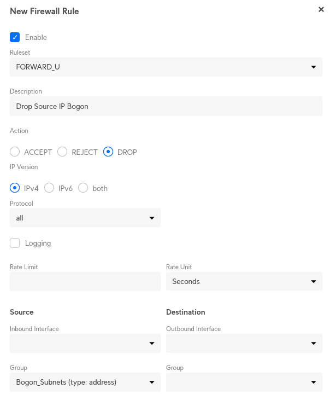330x400 pixels.
Task: Close the New Firewall Rule dialog
Action: click(x=321, y=9)
